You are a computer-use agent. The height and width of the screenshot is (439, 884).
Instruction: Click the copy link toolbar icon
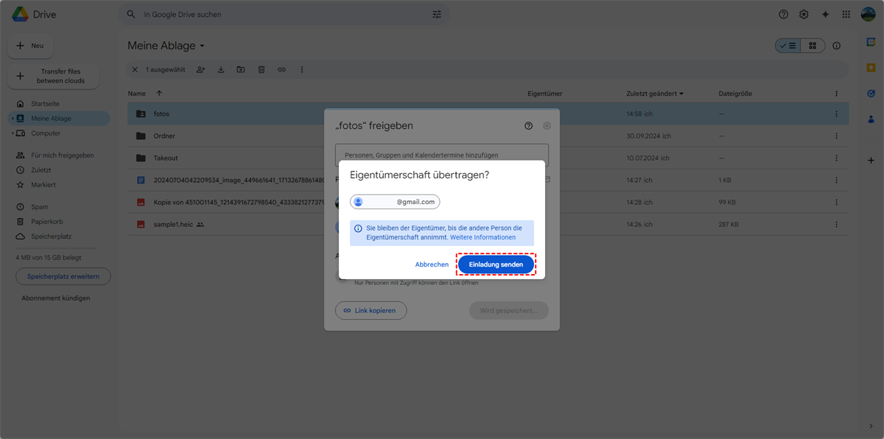click(x=281, y=70)
